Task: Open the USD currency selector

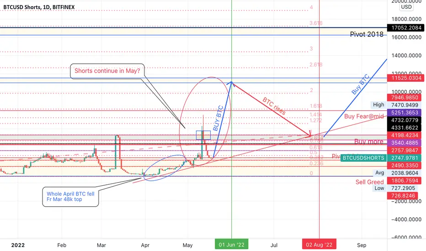Action: pyautogui.click(x=406, y=7)
